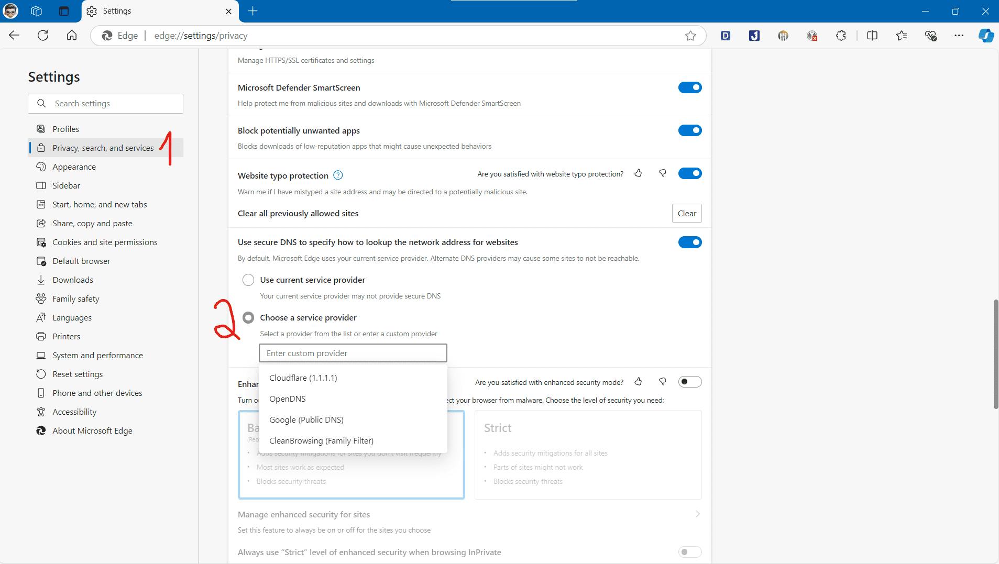Open Appearance settings section
999x564 pixels.
tap(105, 167)
